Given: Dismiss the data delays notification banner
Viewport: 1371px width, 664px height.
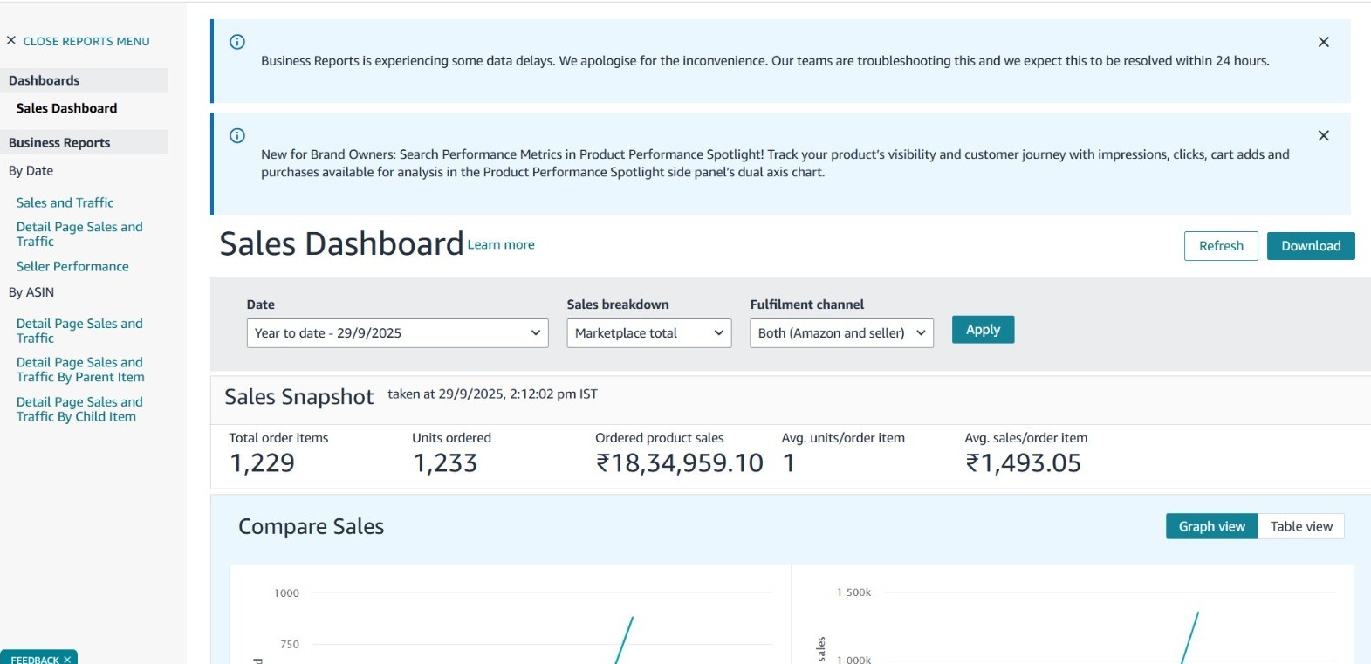Looking at the screenshot, I should (1323, 42).
